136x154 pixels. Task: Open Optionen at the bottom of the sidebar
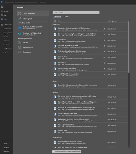coord(6,152)
